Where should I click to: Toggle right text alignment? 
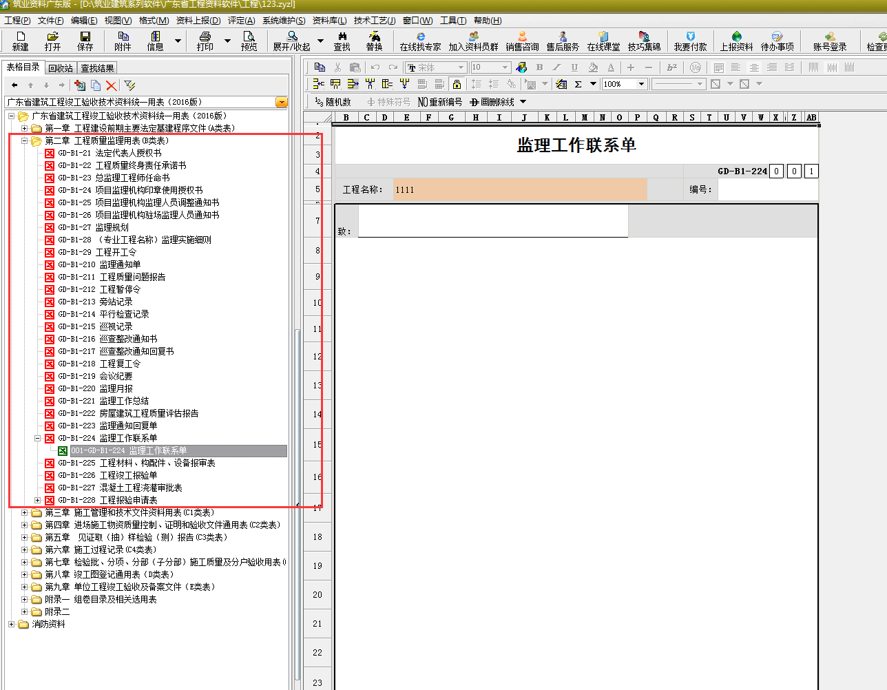tap(772, 67)
